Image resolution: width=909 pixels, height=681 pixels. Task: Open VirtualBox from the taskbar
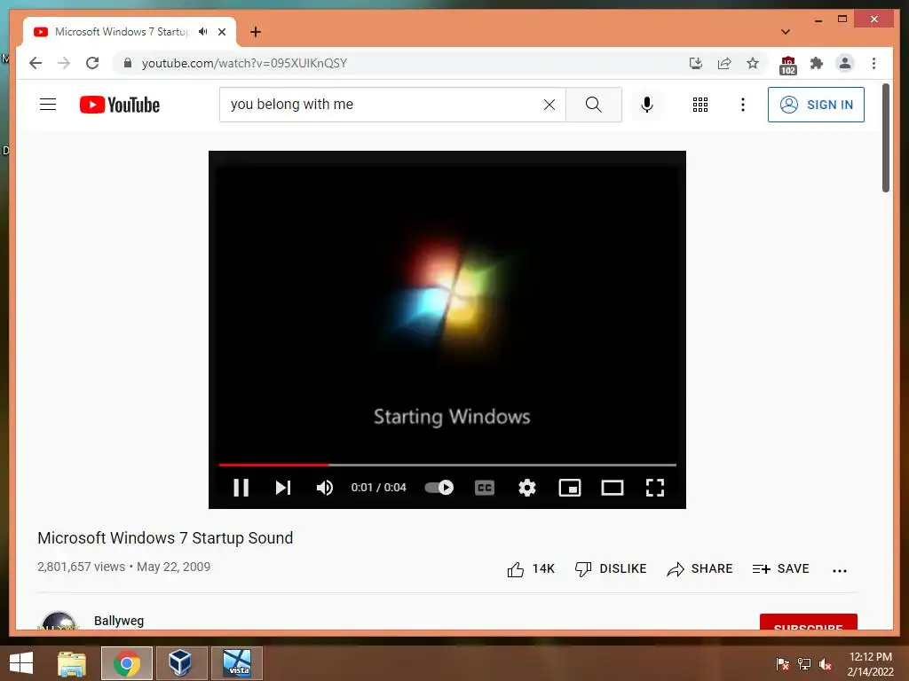pos(181,663)
